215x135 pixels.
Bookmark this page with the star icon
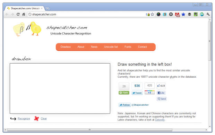(152, 14)
